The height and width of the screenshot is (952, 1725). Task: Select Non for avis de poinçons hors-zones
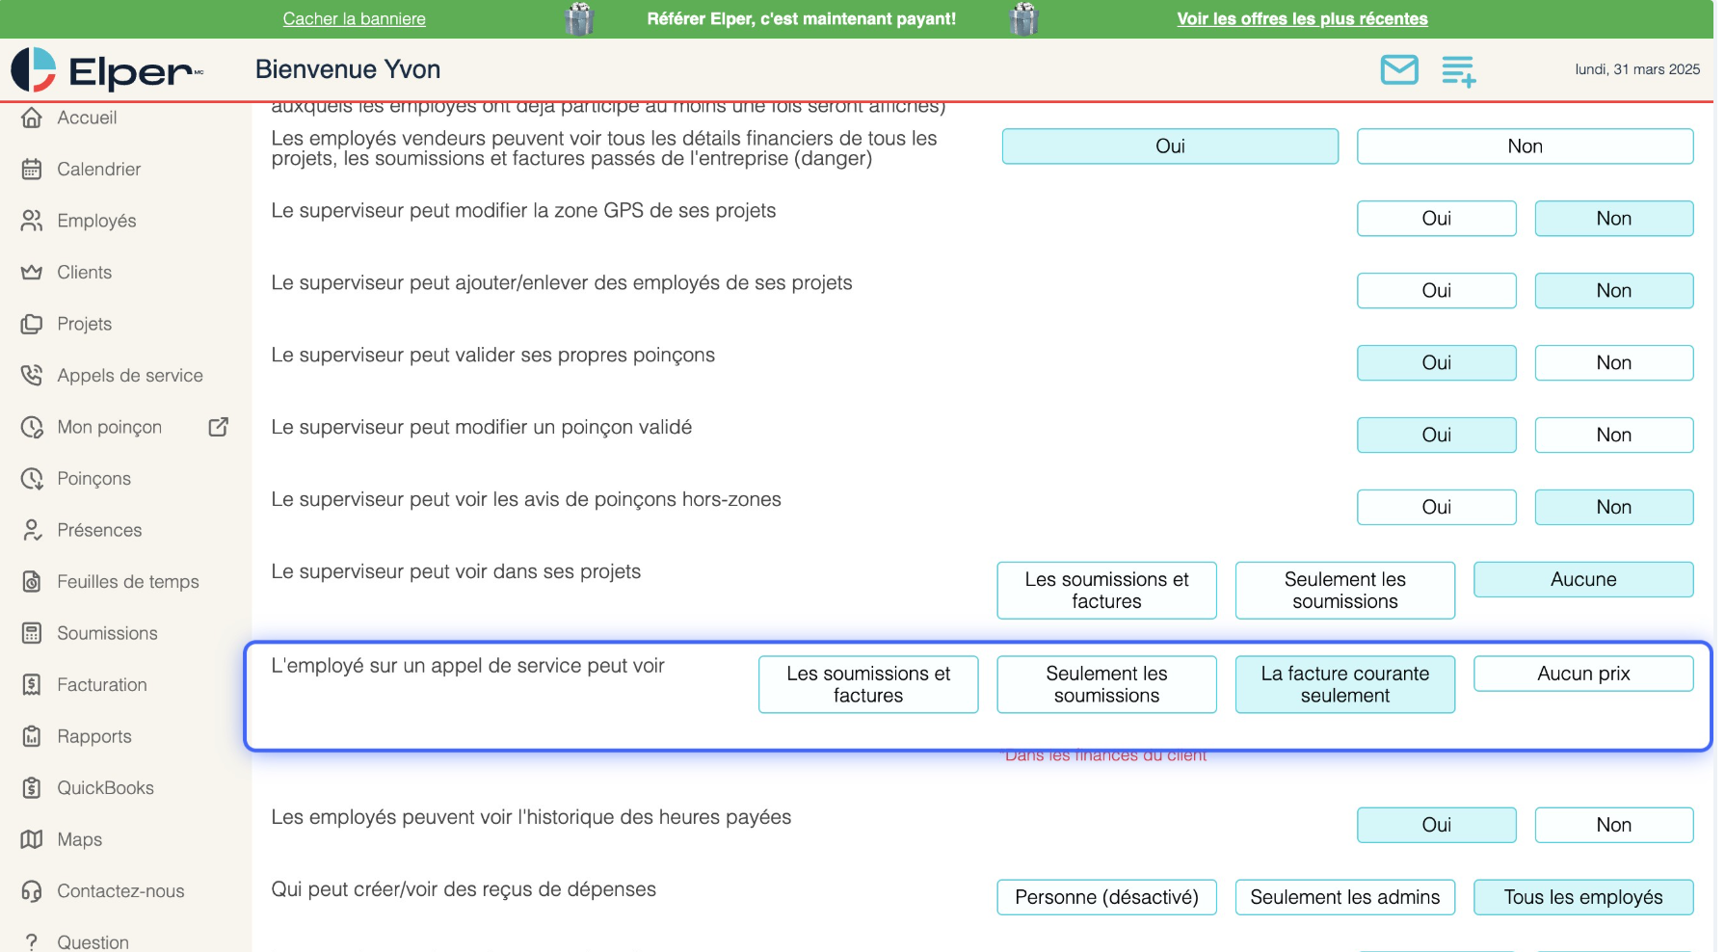tap(1613, 508)
